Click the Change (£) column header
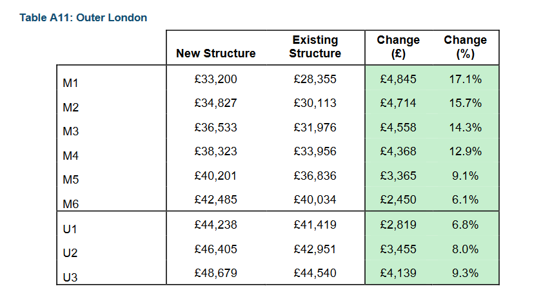This screenshot has height=306, width=541. tap(398, 47)
